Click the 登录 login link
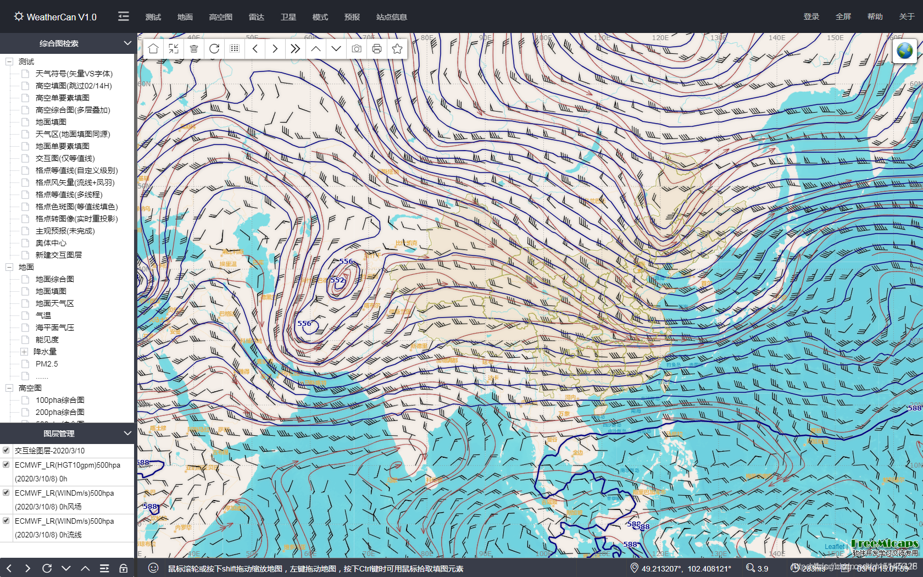923x577 pixels. pos(811,16)
